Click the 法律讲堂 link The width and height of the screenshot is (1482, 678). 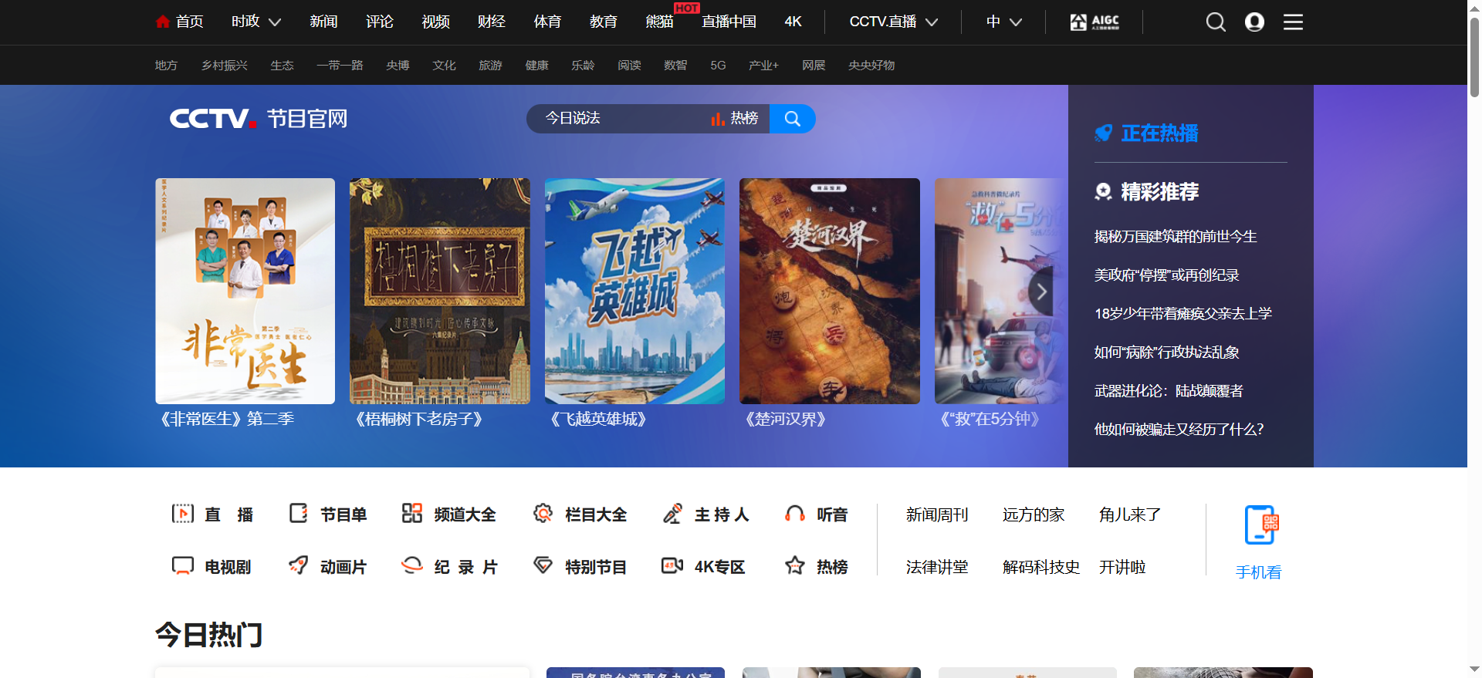coord(936,567)
